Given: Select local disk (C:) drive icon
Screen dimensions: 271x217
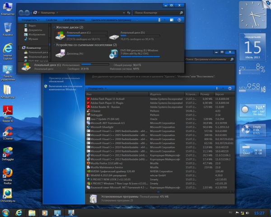Looking at the screenshot, I should (x=61, y=36).
